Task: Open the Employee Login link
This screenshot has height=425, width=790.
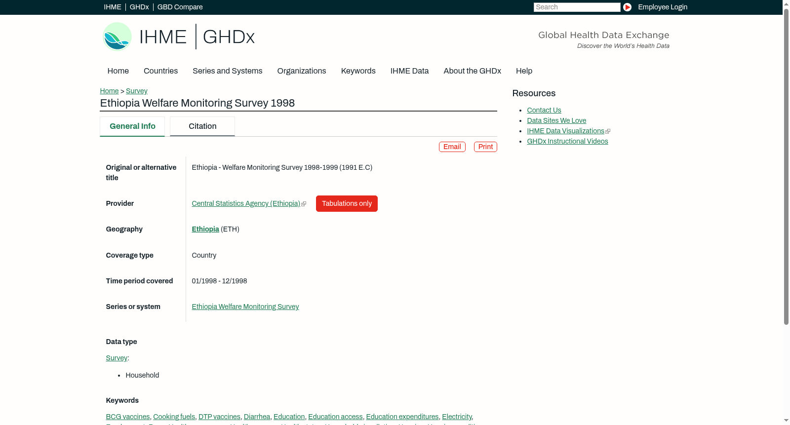Action: click(x=663, y=7)
